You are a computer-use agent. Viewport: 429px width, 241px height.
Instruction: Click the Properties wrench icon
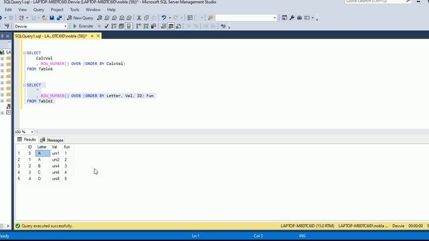pos(292,18)
